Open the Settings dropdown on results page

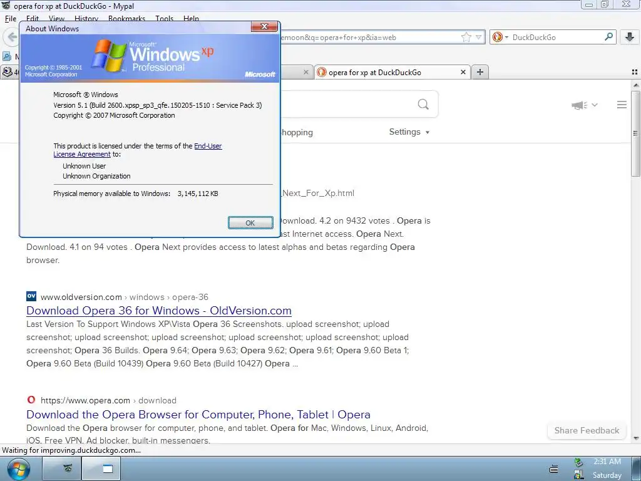tap(409, 132)
